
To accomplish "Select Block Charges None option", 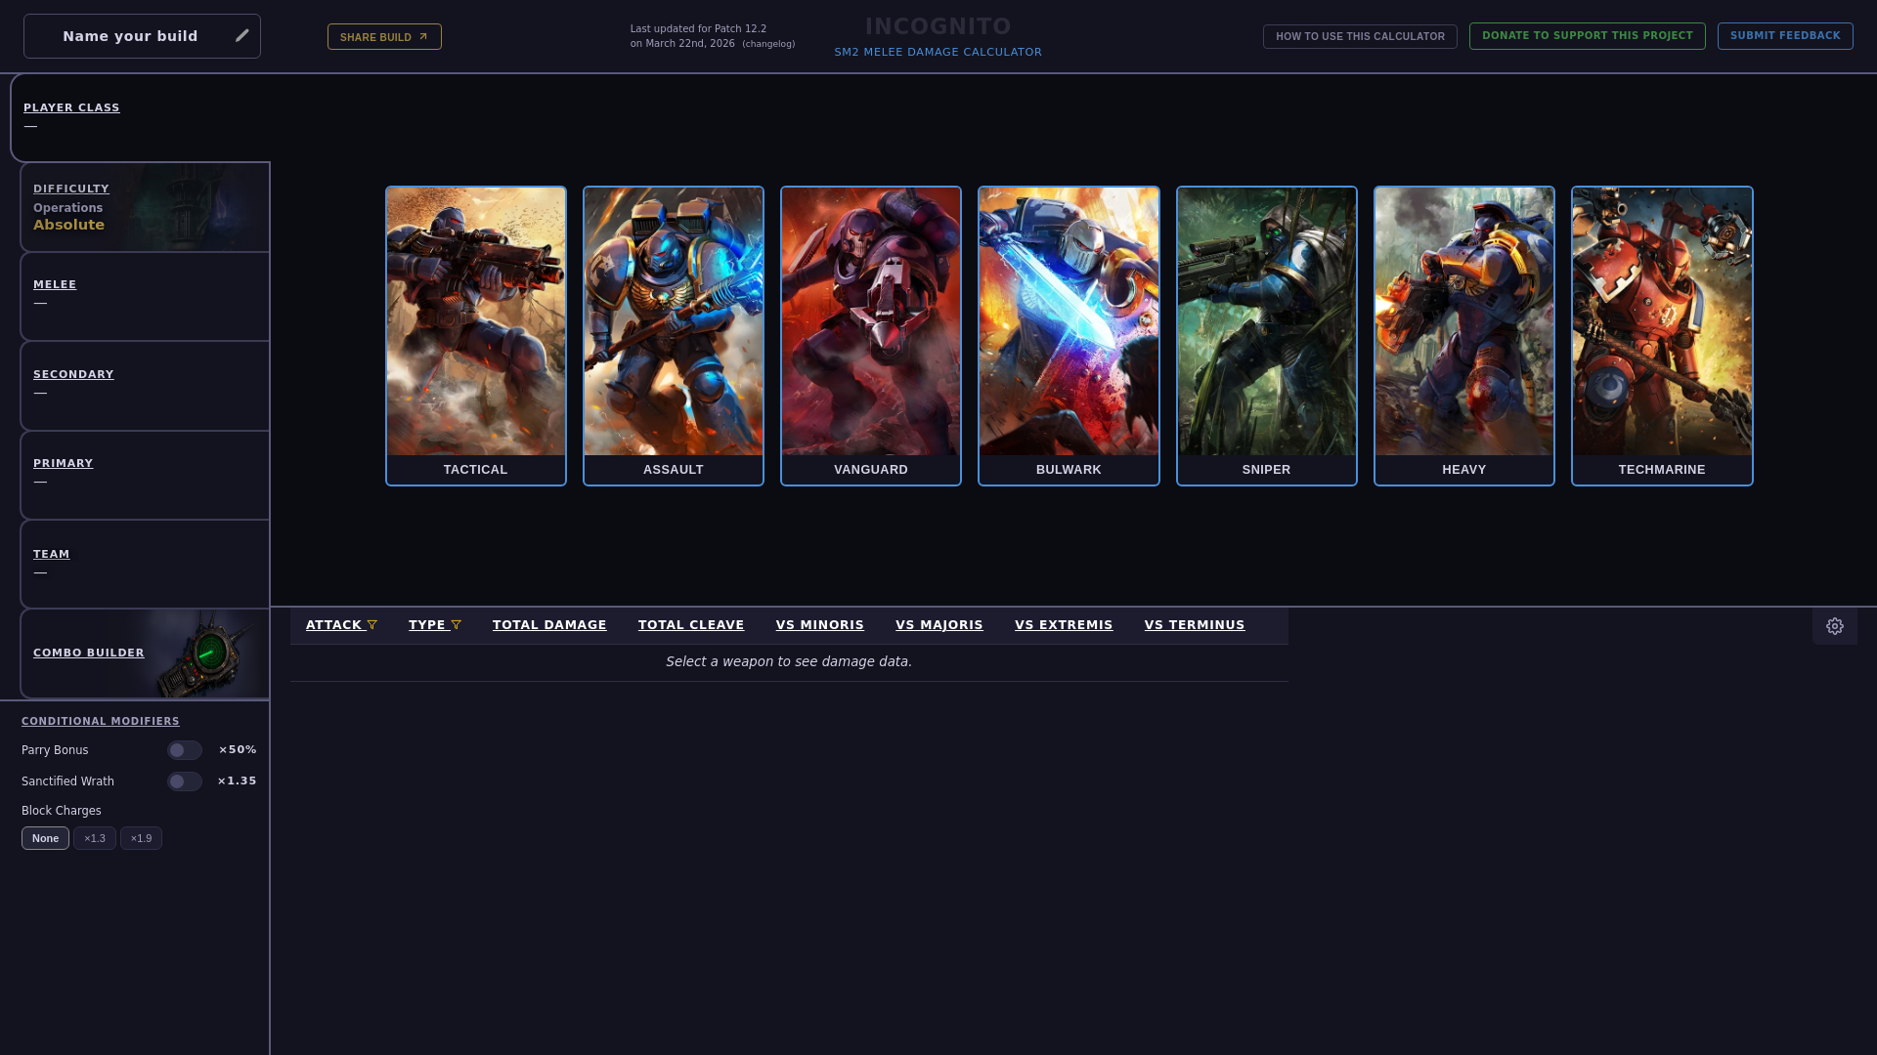I will [x=45, y=838].
